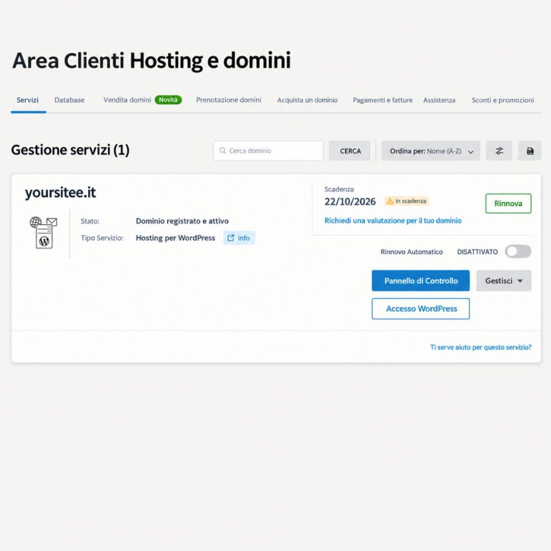Go to Acquista un dominio tab

307,100
